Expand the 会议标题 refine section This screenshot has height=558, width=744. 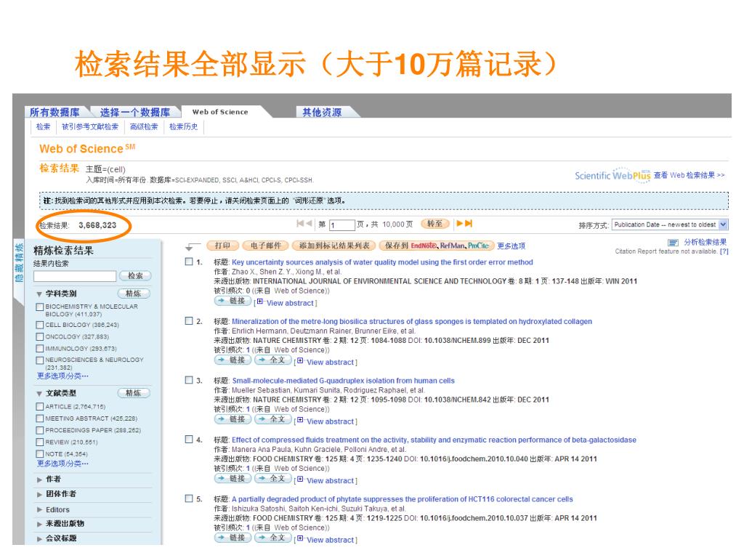pos(39,538)
